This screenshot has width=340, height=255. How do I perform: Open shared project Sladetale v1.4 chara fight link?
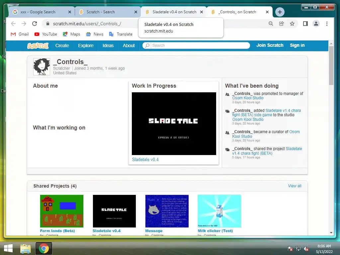(x=267, y=151)
